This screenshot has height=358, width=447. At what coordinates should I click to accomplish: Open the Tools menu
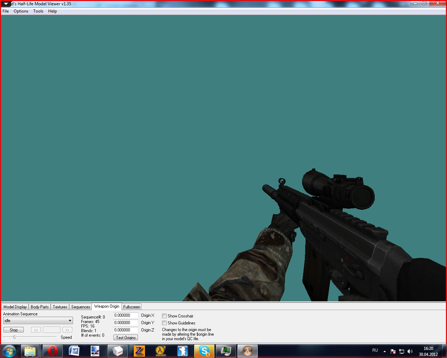tap(38, 11)
